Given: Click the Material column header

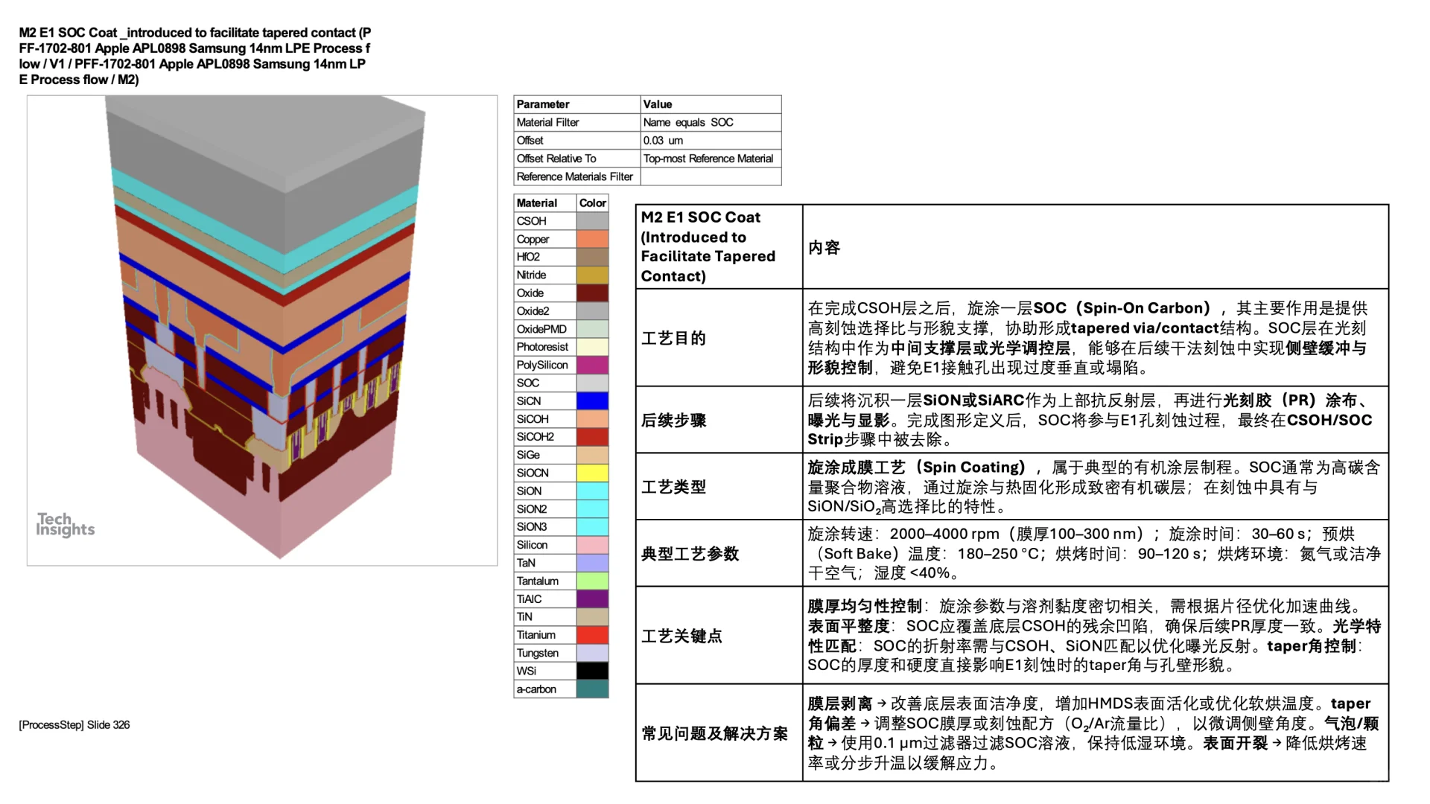Looking at the screenshot, I should pyautogui.click(x=536, y=202).
